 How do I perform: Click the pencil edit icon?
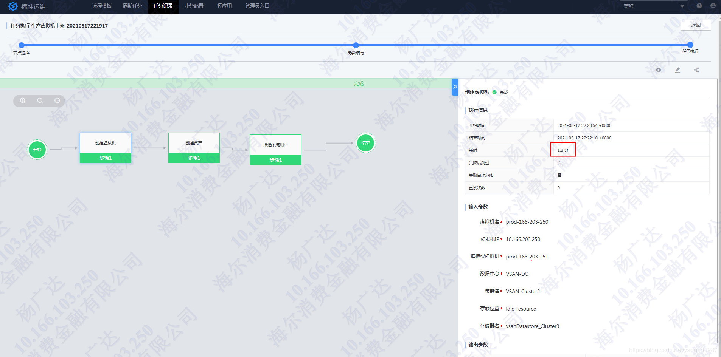click(677, 70)
